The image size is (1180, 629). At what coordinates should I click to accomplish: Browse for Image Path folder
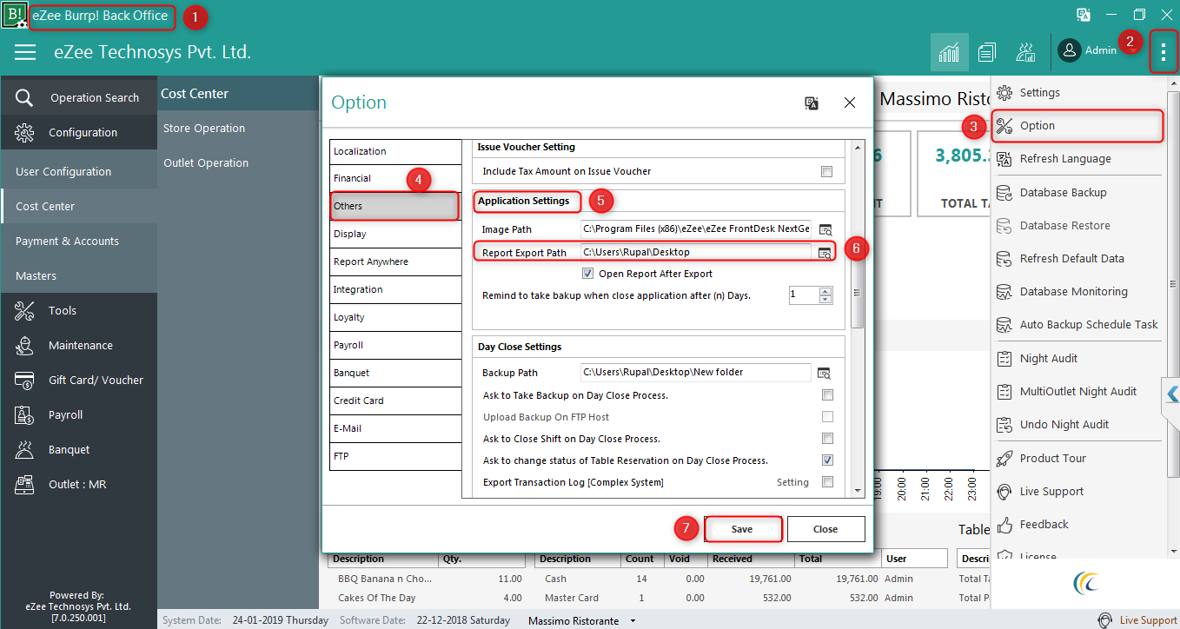[825, 229]
